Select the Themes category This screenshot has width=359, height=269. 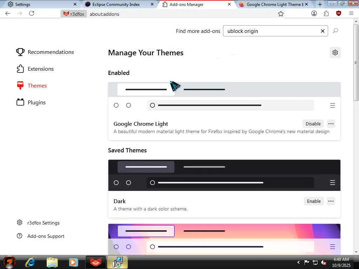coord(32,85)
